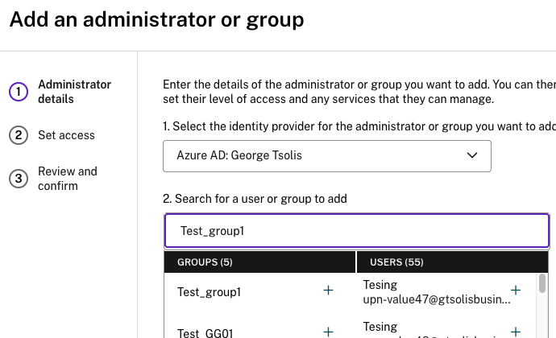
Task: Click plus icon beside the second Tesing user
Action: coord(517,330)
